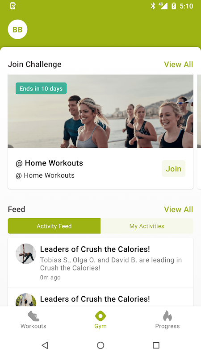The height and width of the screenshot is (357, 201).
Task: Open the Progress flame icon
Action: pos(167,316)
